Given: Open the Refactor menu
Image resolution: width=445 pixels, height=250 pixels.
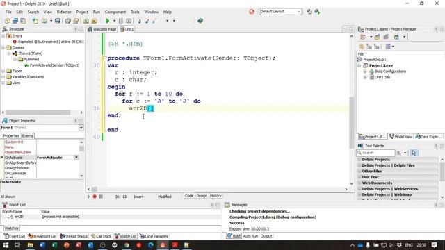Looking at the screenshot, I should click(x=64, y=12).
